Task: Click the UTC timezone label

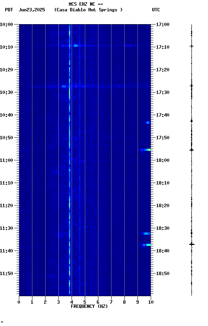Action: (x=156, y=10)
